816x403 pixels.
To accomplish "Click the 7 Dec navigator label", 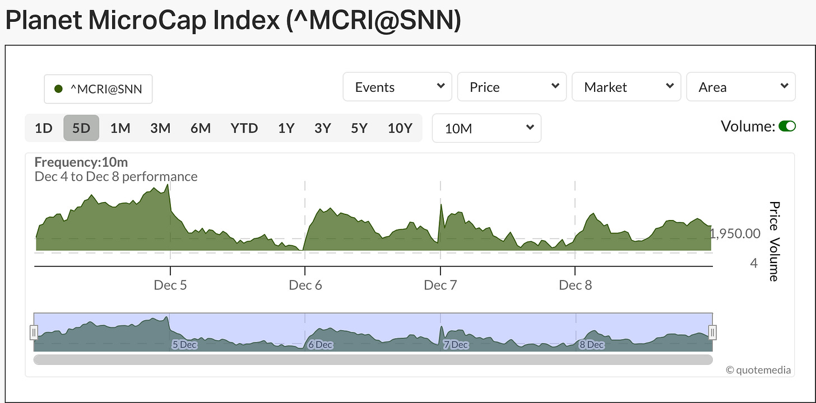I will (x=455, y=345).
